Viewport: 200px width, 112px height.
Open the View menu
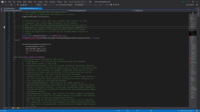[x=14, y=2]
